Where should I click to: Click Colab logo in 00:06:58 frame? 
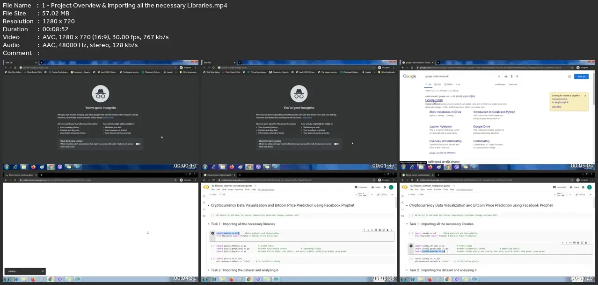[206, 187]
